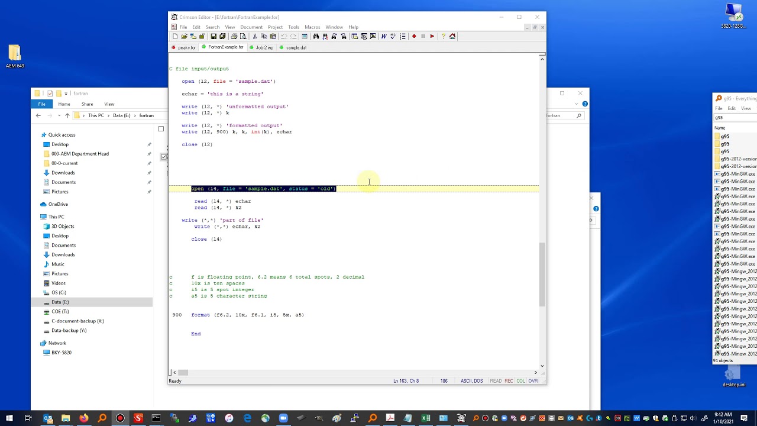
Task: Open the Macros menu
Action: (312, 27)
